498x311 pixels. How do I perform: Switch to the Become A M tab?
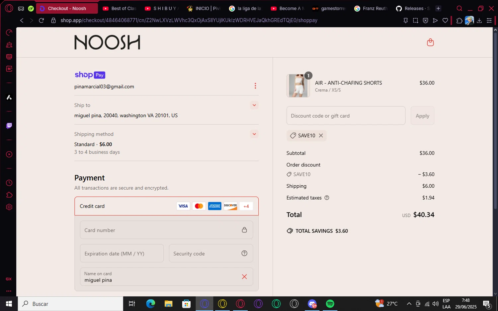[x=288, y=9]
